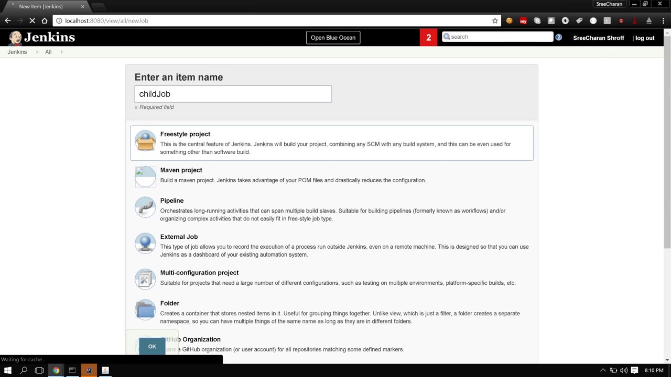Image resolution: width=671 pixels, height=377 pixels.
Task: Switch to Chrome on the taskbar
Action: click(x=56, y=370)
